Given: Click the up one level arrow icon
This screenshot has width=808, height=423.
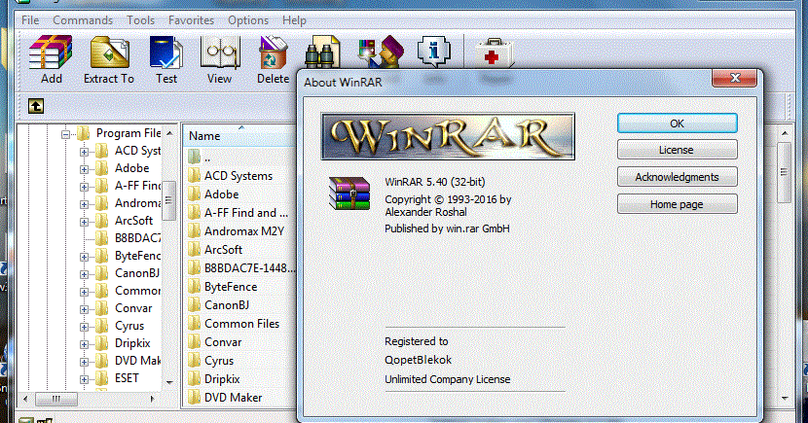Looking at the screenshot, I should [36, 106].
